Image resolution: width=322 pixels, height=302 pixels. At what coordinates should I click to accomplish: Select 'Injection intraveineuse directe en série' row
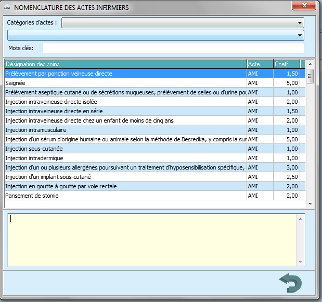pyautogui.click(x=155, y=111)
